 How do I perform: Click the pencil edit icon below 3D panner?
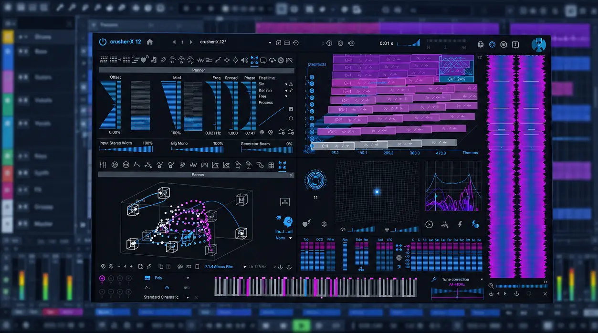149,267
